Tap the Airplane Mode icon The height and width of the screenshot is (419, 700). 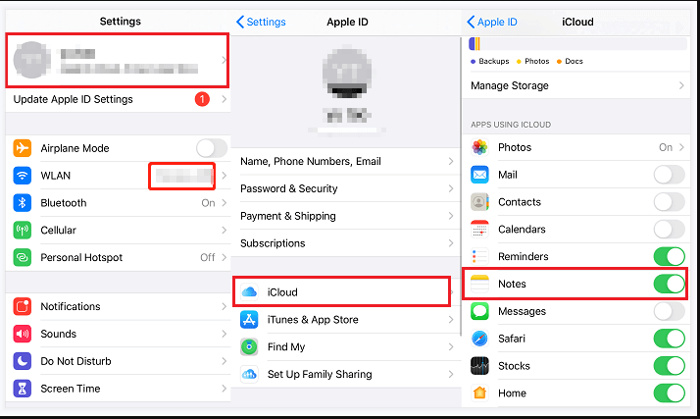tap(23, 148)
